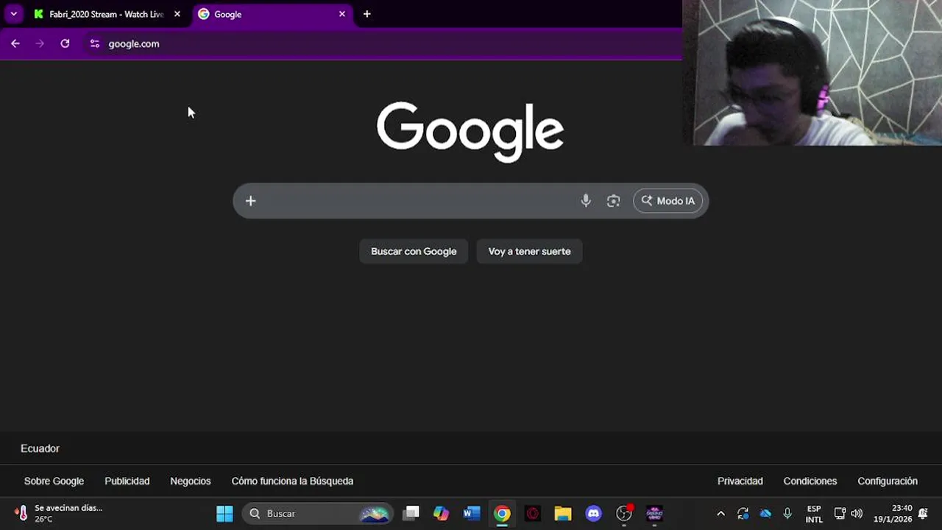Screen dimensions: 942x530
Task: Close the Google tab
Action: [x=341, y=14]
